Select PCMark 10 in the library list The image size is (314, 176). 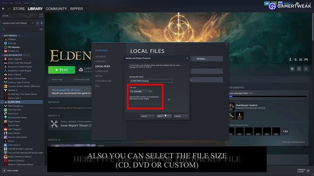coord(13,51)
